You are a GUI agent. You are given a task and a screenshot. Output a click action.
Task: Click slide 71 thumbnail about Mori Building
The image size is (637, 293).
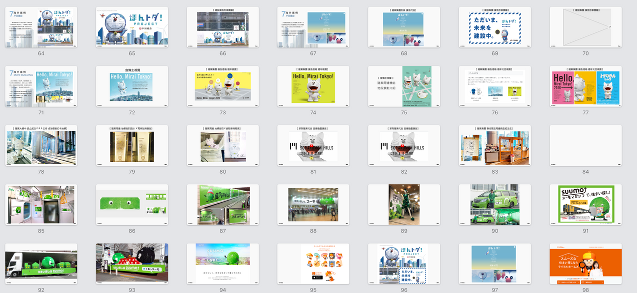click(x=41, y=86)
